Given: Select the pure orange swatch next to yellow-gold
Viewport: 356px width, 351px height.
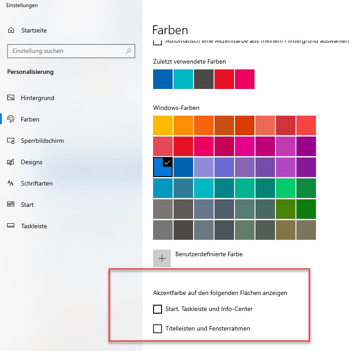Looking at the screenshot, I should click(183, 125).
